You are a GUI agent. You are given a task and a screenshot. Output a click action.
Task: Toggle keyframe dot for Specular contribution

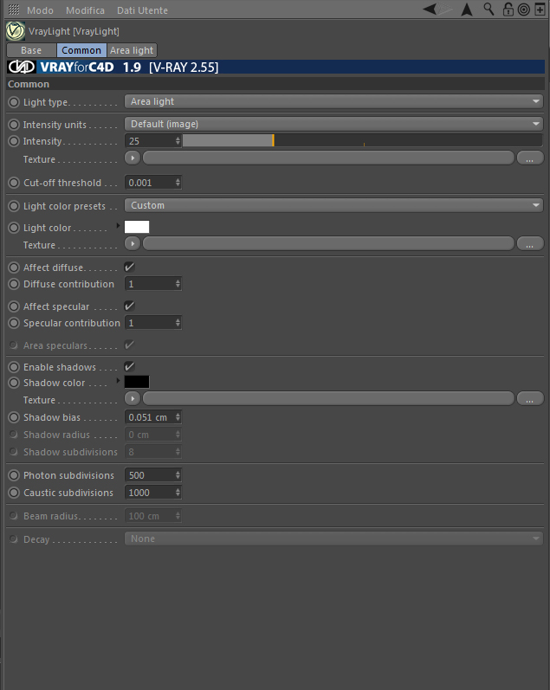(14, 323)
